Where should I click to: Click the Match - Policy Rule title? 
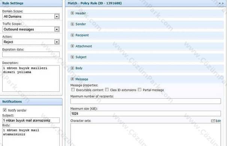tap(95, 3)
